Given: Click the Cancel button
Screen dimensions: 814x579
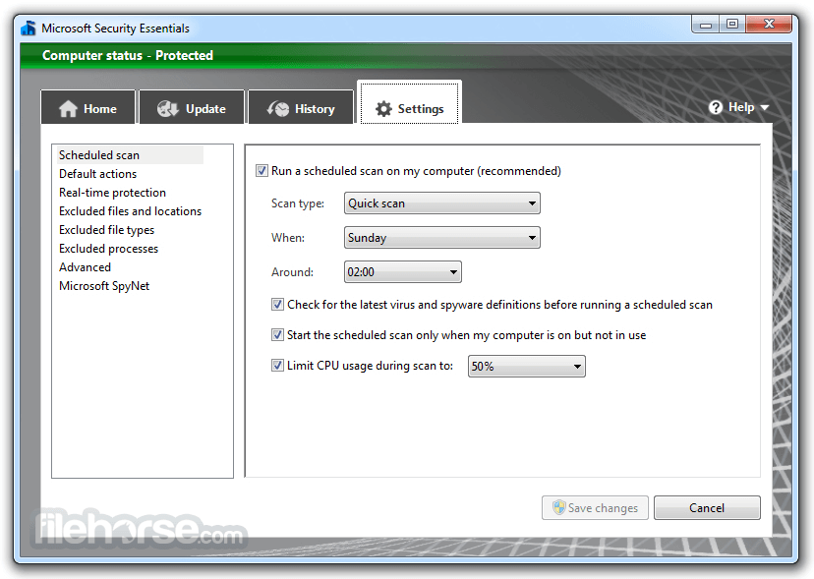Looking at the screenshot, I should coord(707,507).
